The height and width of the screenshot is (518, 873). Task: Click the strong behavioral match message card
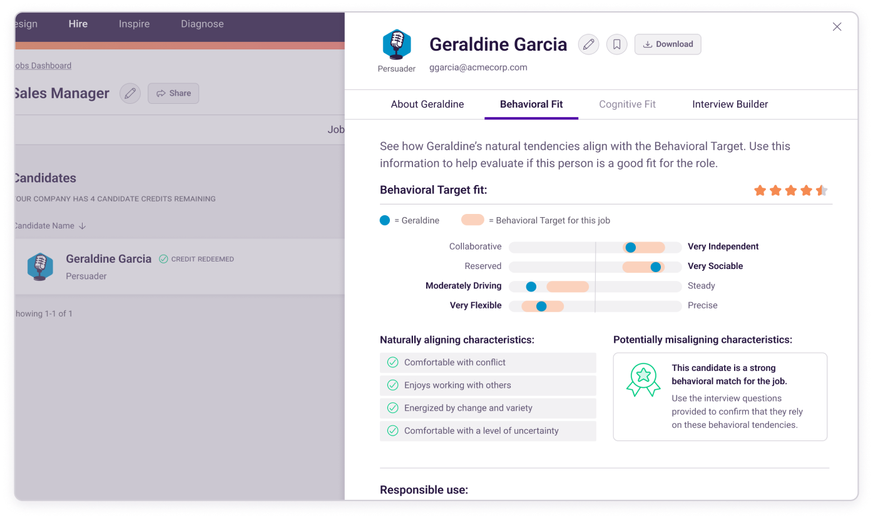point(720,397)
